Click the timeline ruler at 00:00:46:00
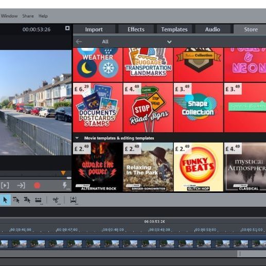The height and width of the screenshot is (266, 266). 21,229
